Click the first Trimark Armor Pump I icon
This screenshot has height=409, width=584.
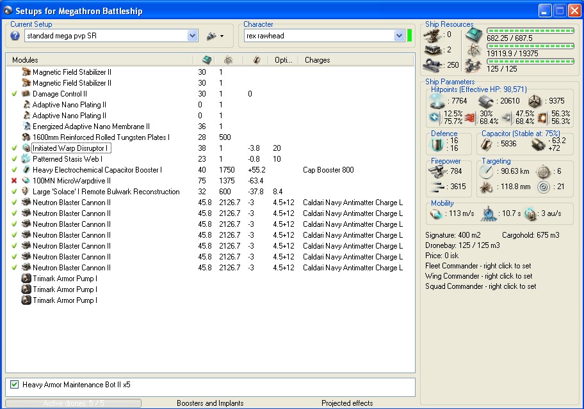tap(26, 279)
